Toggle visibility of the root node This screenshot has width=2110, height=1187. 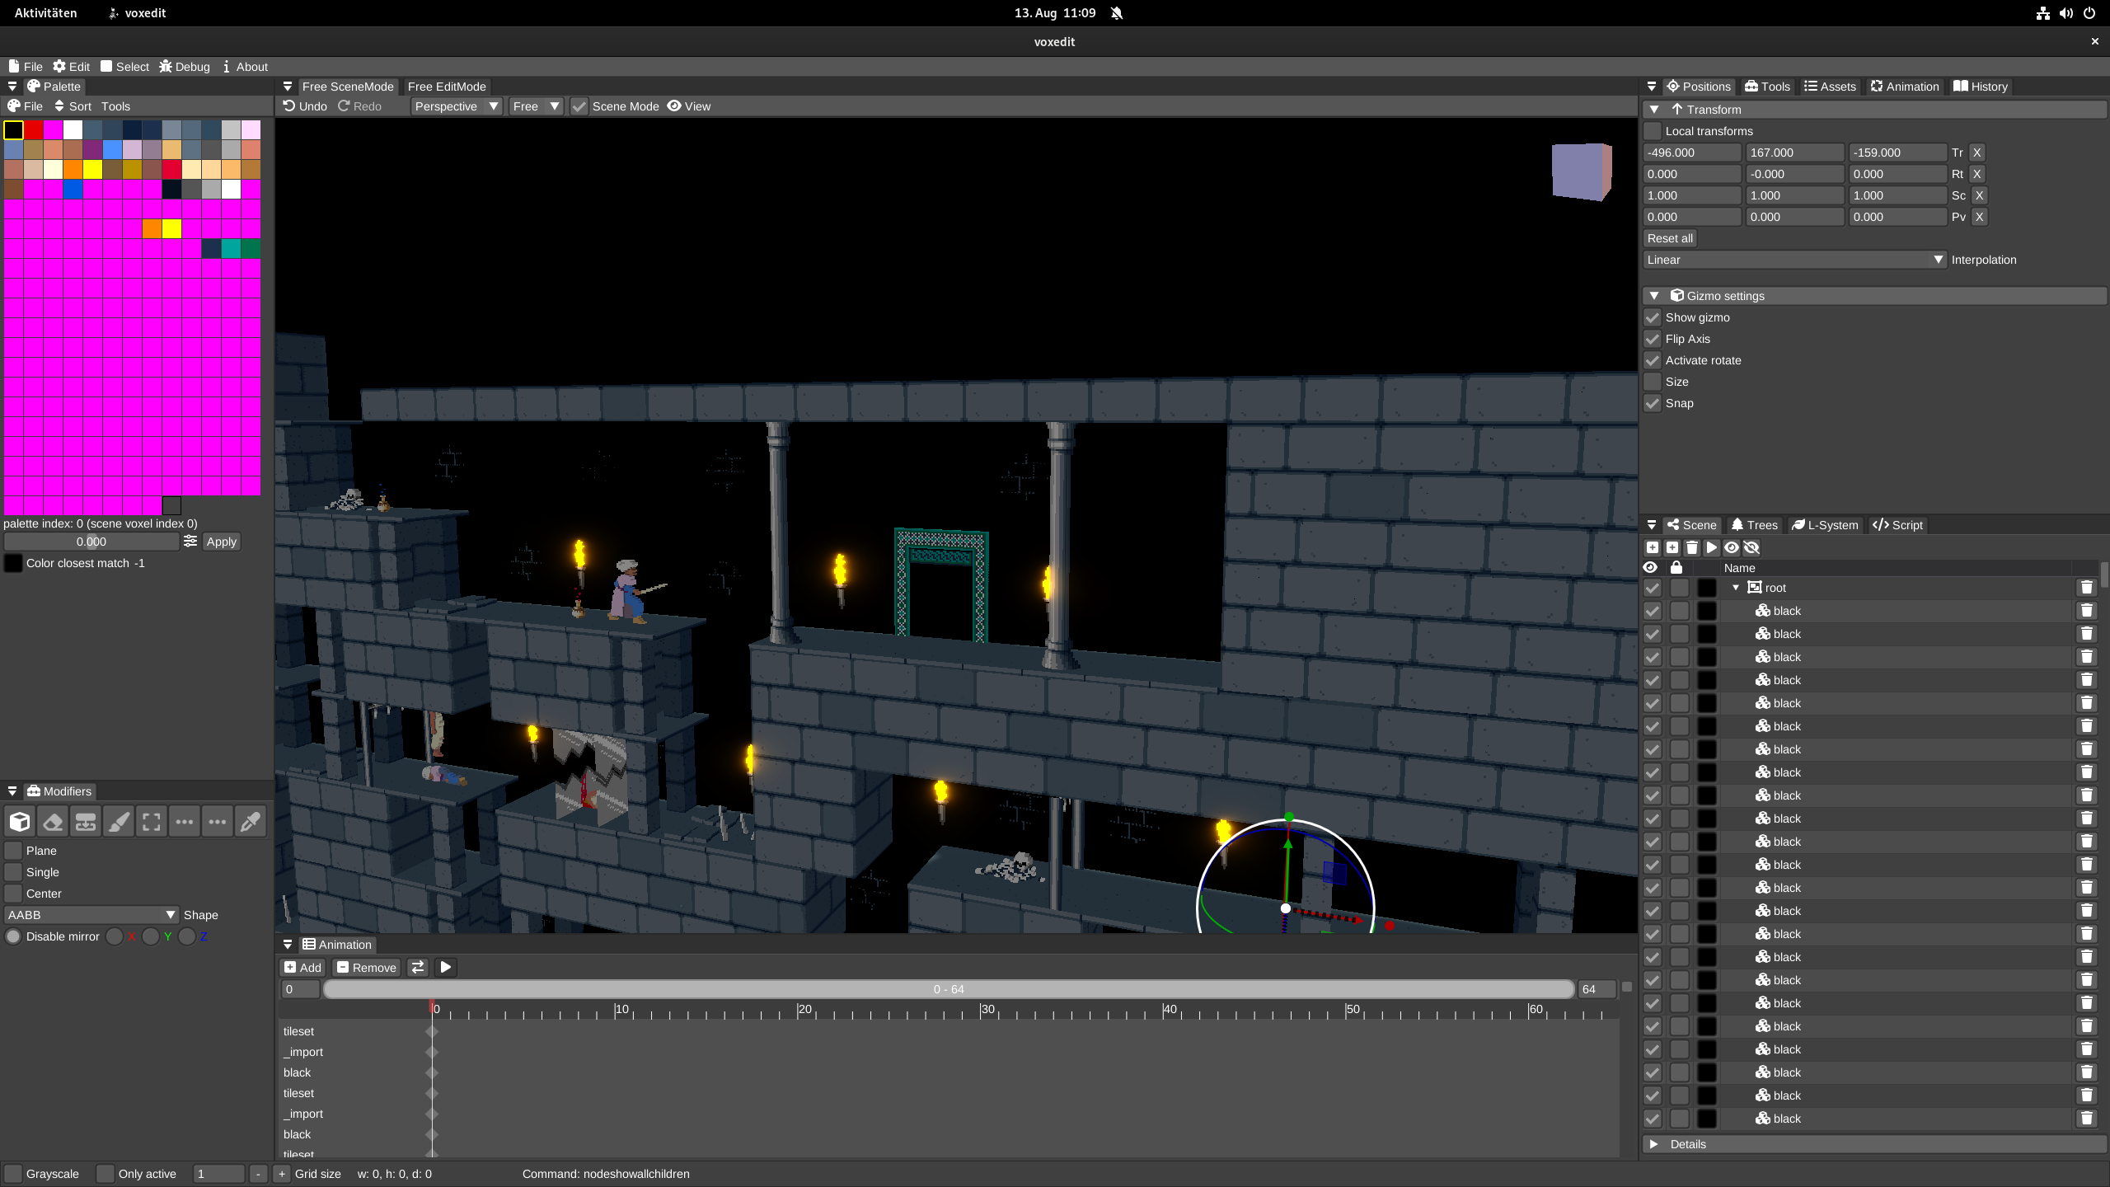click(1653, 588)
